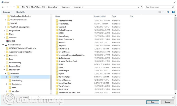Click Wolfenstein.The.New.Order folder name
This screenshot has height=106, width=177.
[69, 93]
